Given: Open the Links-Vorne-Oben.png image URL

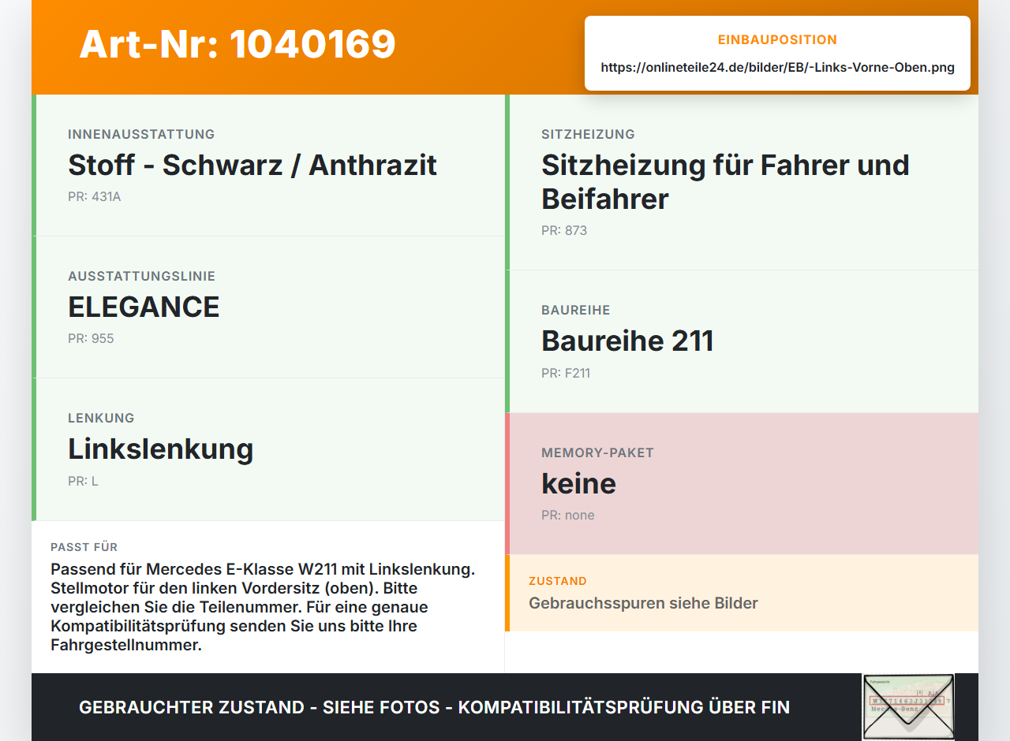Looking at the screenshot, I should [777, 68].
